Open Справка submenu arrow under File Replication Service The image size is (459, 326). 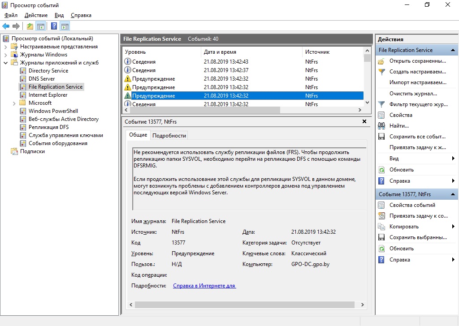[x=453, y=181]
